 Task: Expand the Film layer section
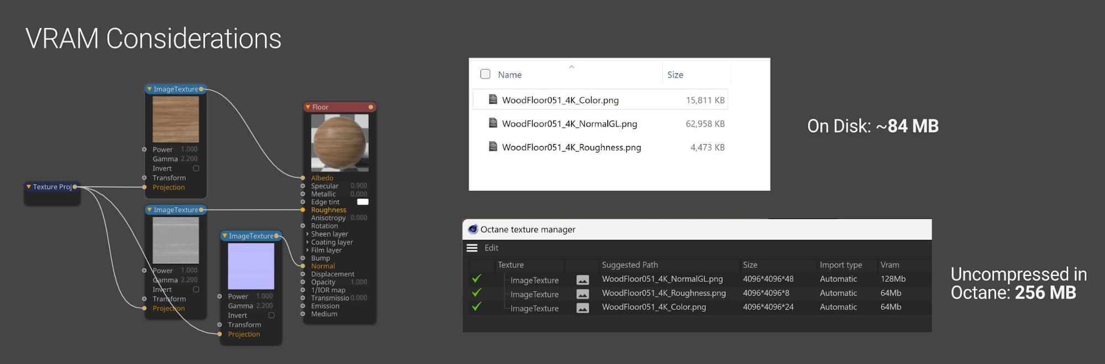(307, 250)
